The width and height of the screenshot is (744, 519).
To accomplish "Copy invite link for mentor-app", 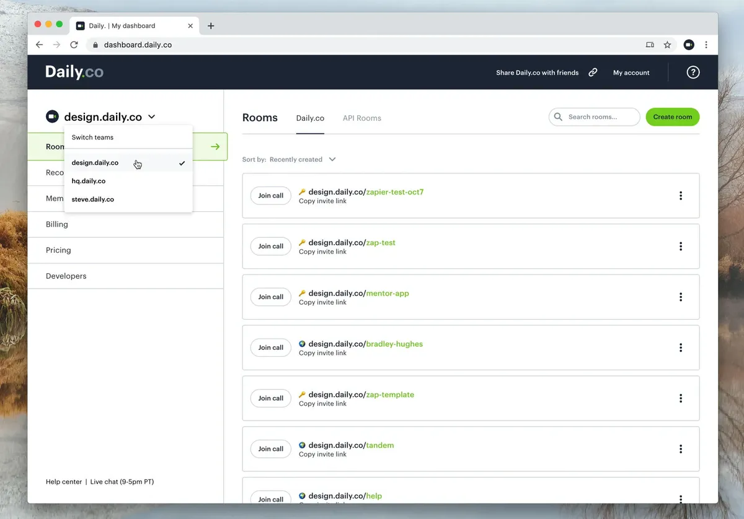I will pyautogui.click(x=322, y=303).
